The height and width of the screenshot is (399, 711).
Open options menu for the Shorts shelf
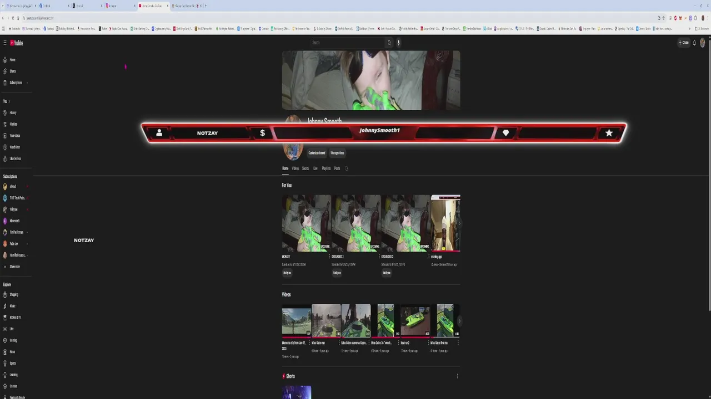(457, 376)
